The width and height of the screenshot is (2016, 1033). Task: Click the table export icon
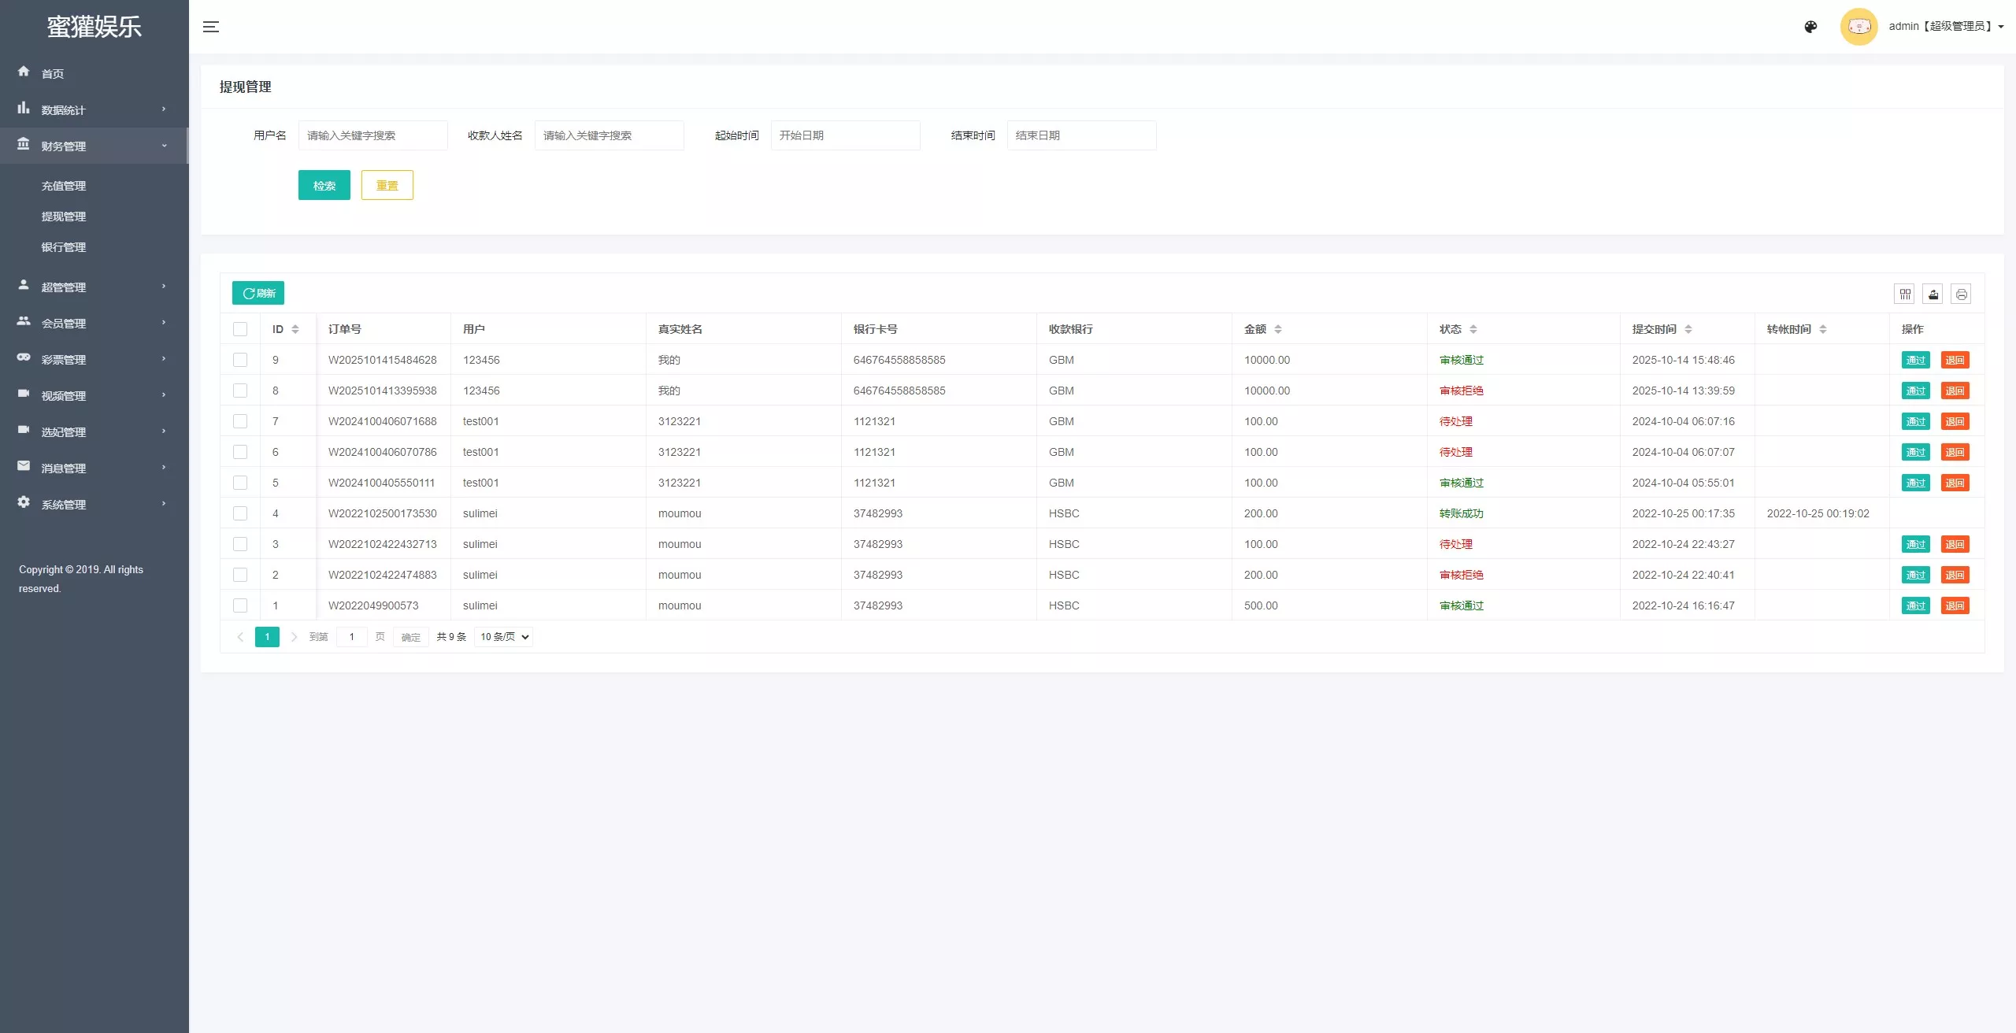point(1933,294)
